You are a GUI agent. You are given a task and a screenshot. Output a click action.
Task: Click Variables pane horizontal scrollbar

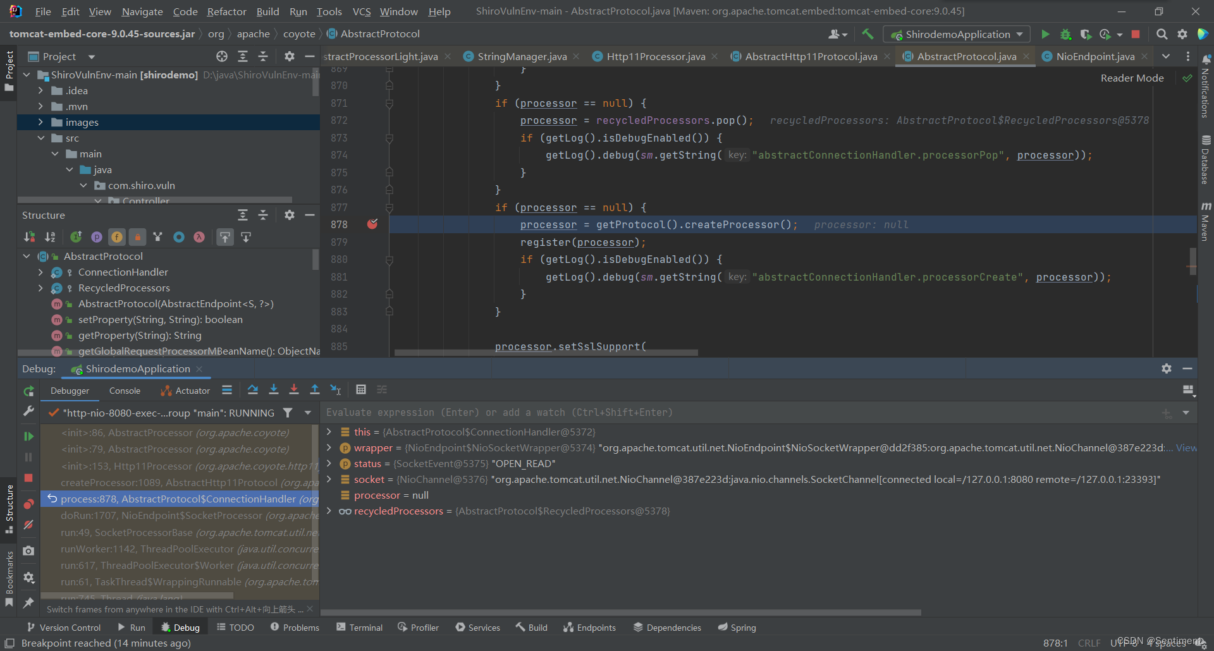(x=621, y=612)
